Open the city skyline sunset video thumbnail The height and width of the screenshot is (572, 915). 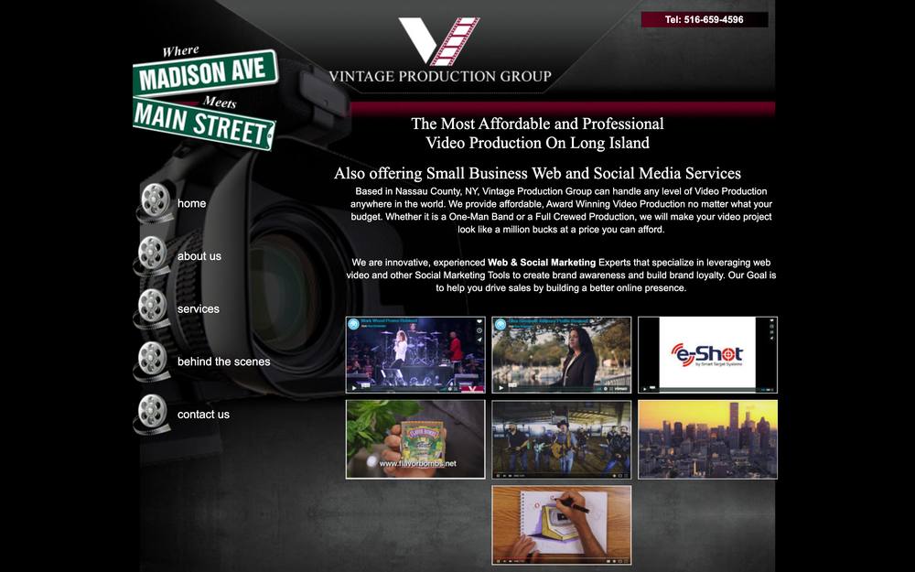tap(708, 439)
